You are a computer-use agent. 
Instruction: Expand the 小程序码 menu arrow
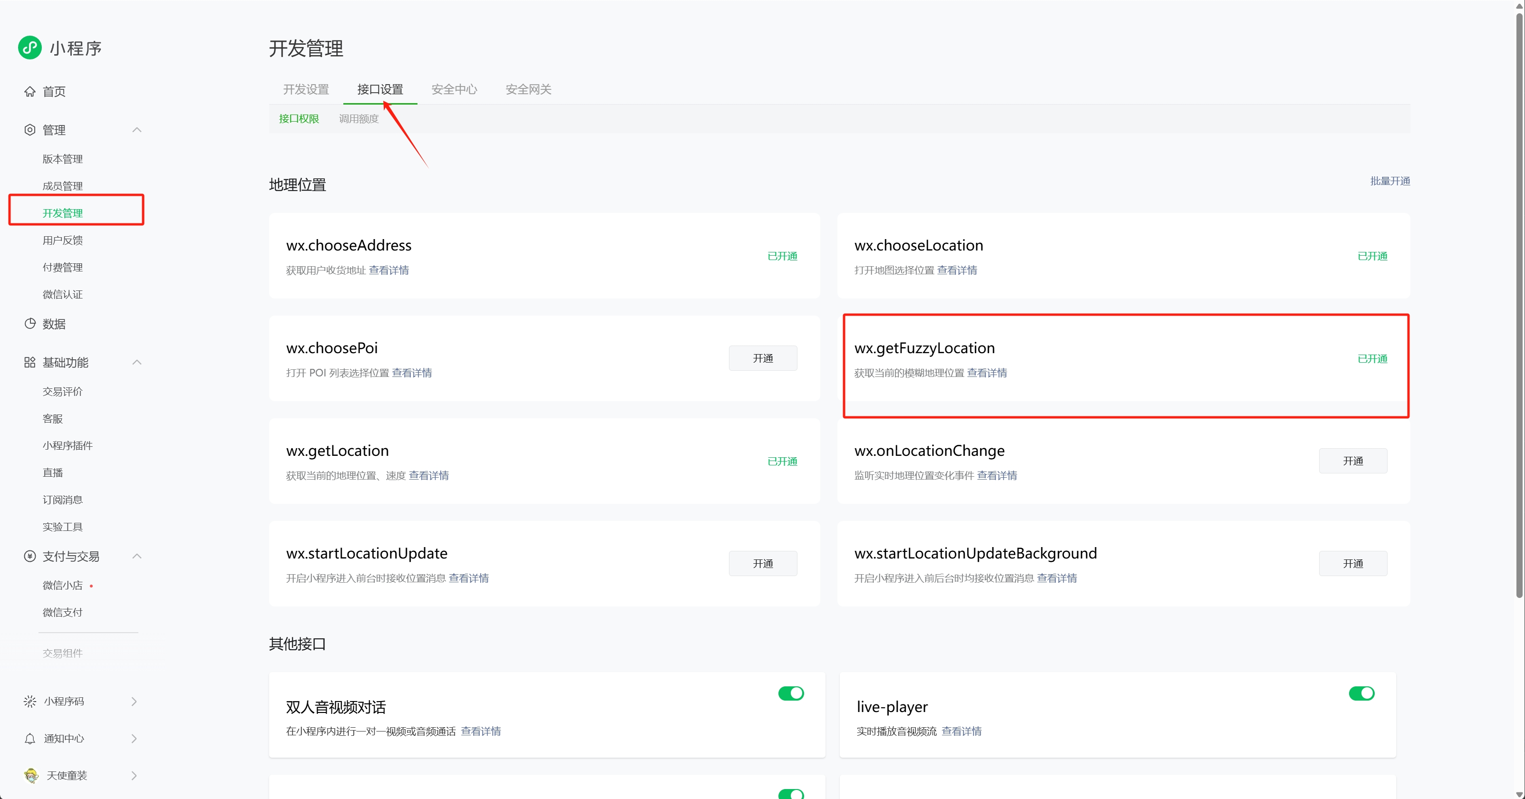pyautogui.click(x=135, y=702)
